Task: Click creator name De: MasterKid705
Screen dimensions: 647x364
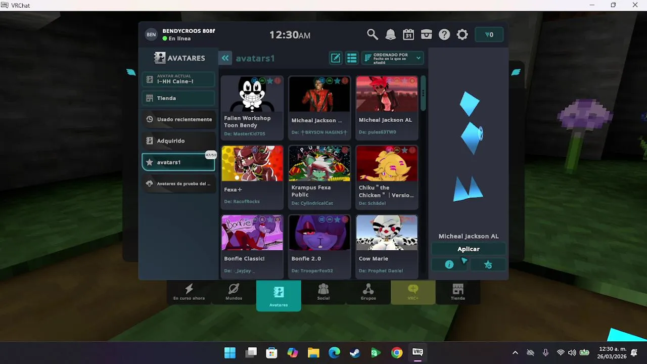Action: (245, 134)
